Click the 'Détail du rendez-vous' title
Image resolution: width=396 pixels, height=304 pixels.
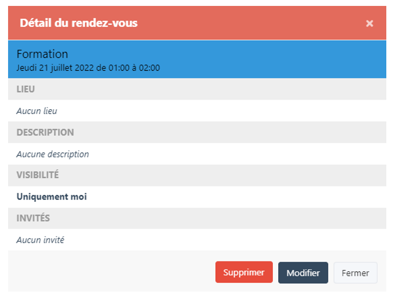(79, 23)
